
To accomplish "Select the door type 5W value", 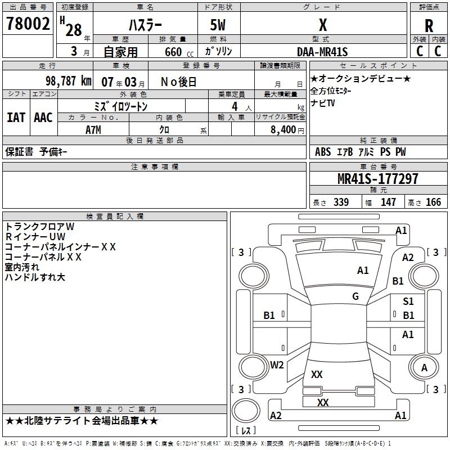I will (x=218, y=25).
